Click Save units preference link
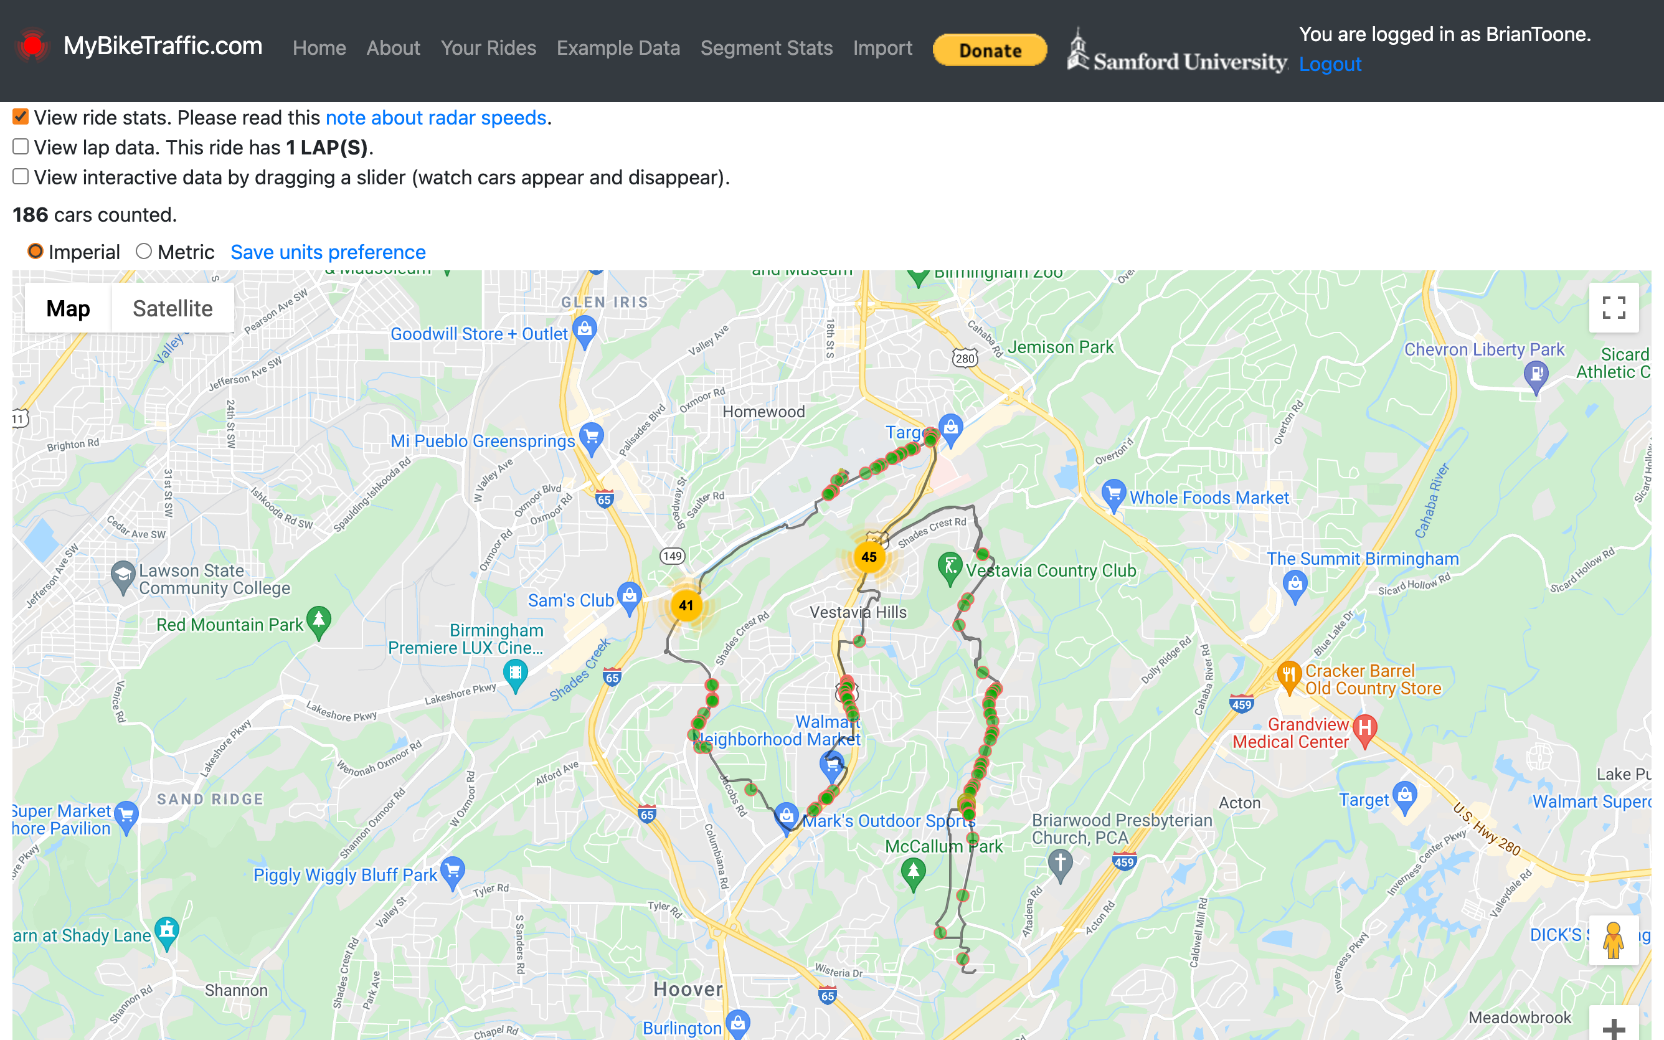Screen dimensions: 1664x1040 328,252
